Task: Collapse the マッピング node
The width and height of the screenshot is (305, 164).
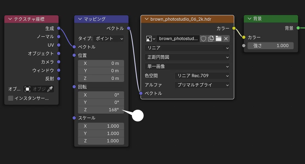Action: coord(80,19)
